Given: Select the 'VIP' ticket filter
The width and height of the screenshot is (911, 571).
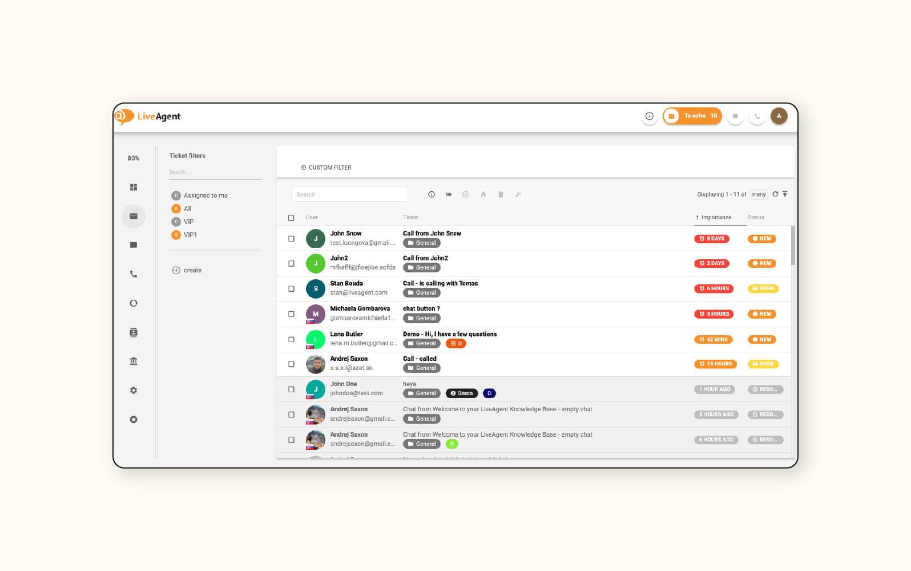Looking at the screenshot, I should pyautogui.click(x=183, y=222).
